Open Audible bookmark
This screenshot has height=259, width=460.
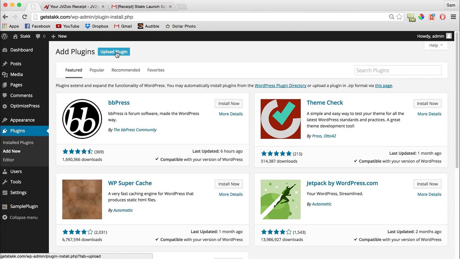pos(148,26)
